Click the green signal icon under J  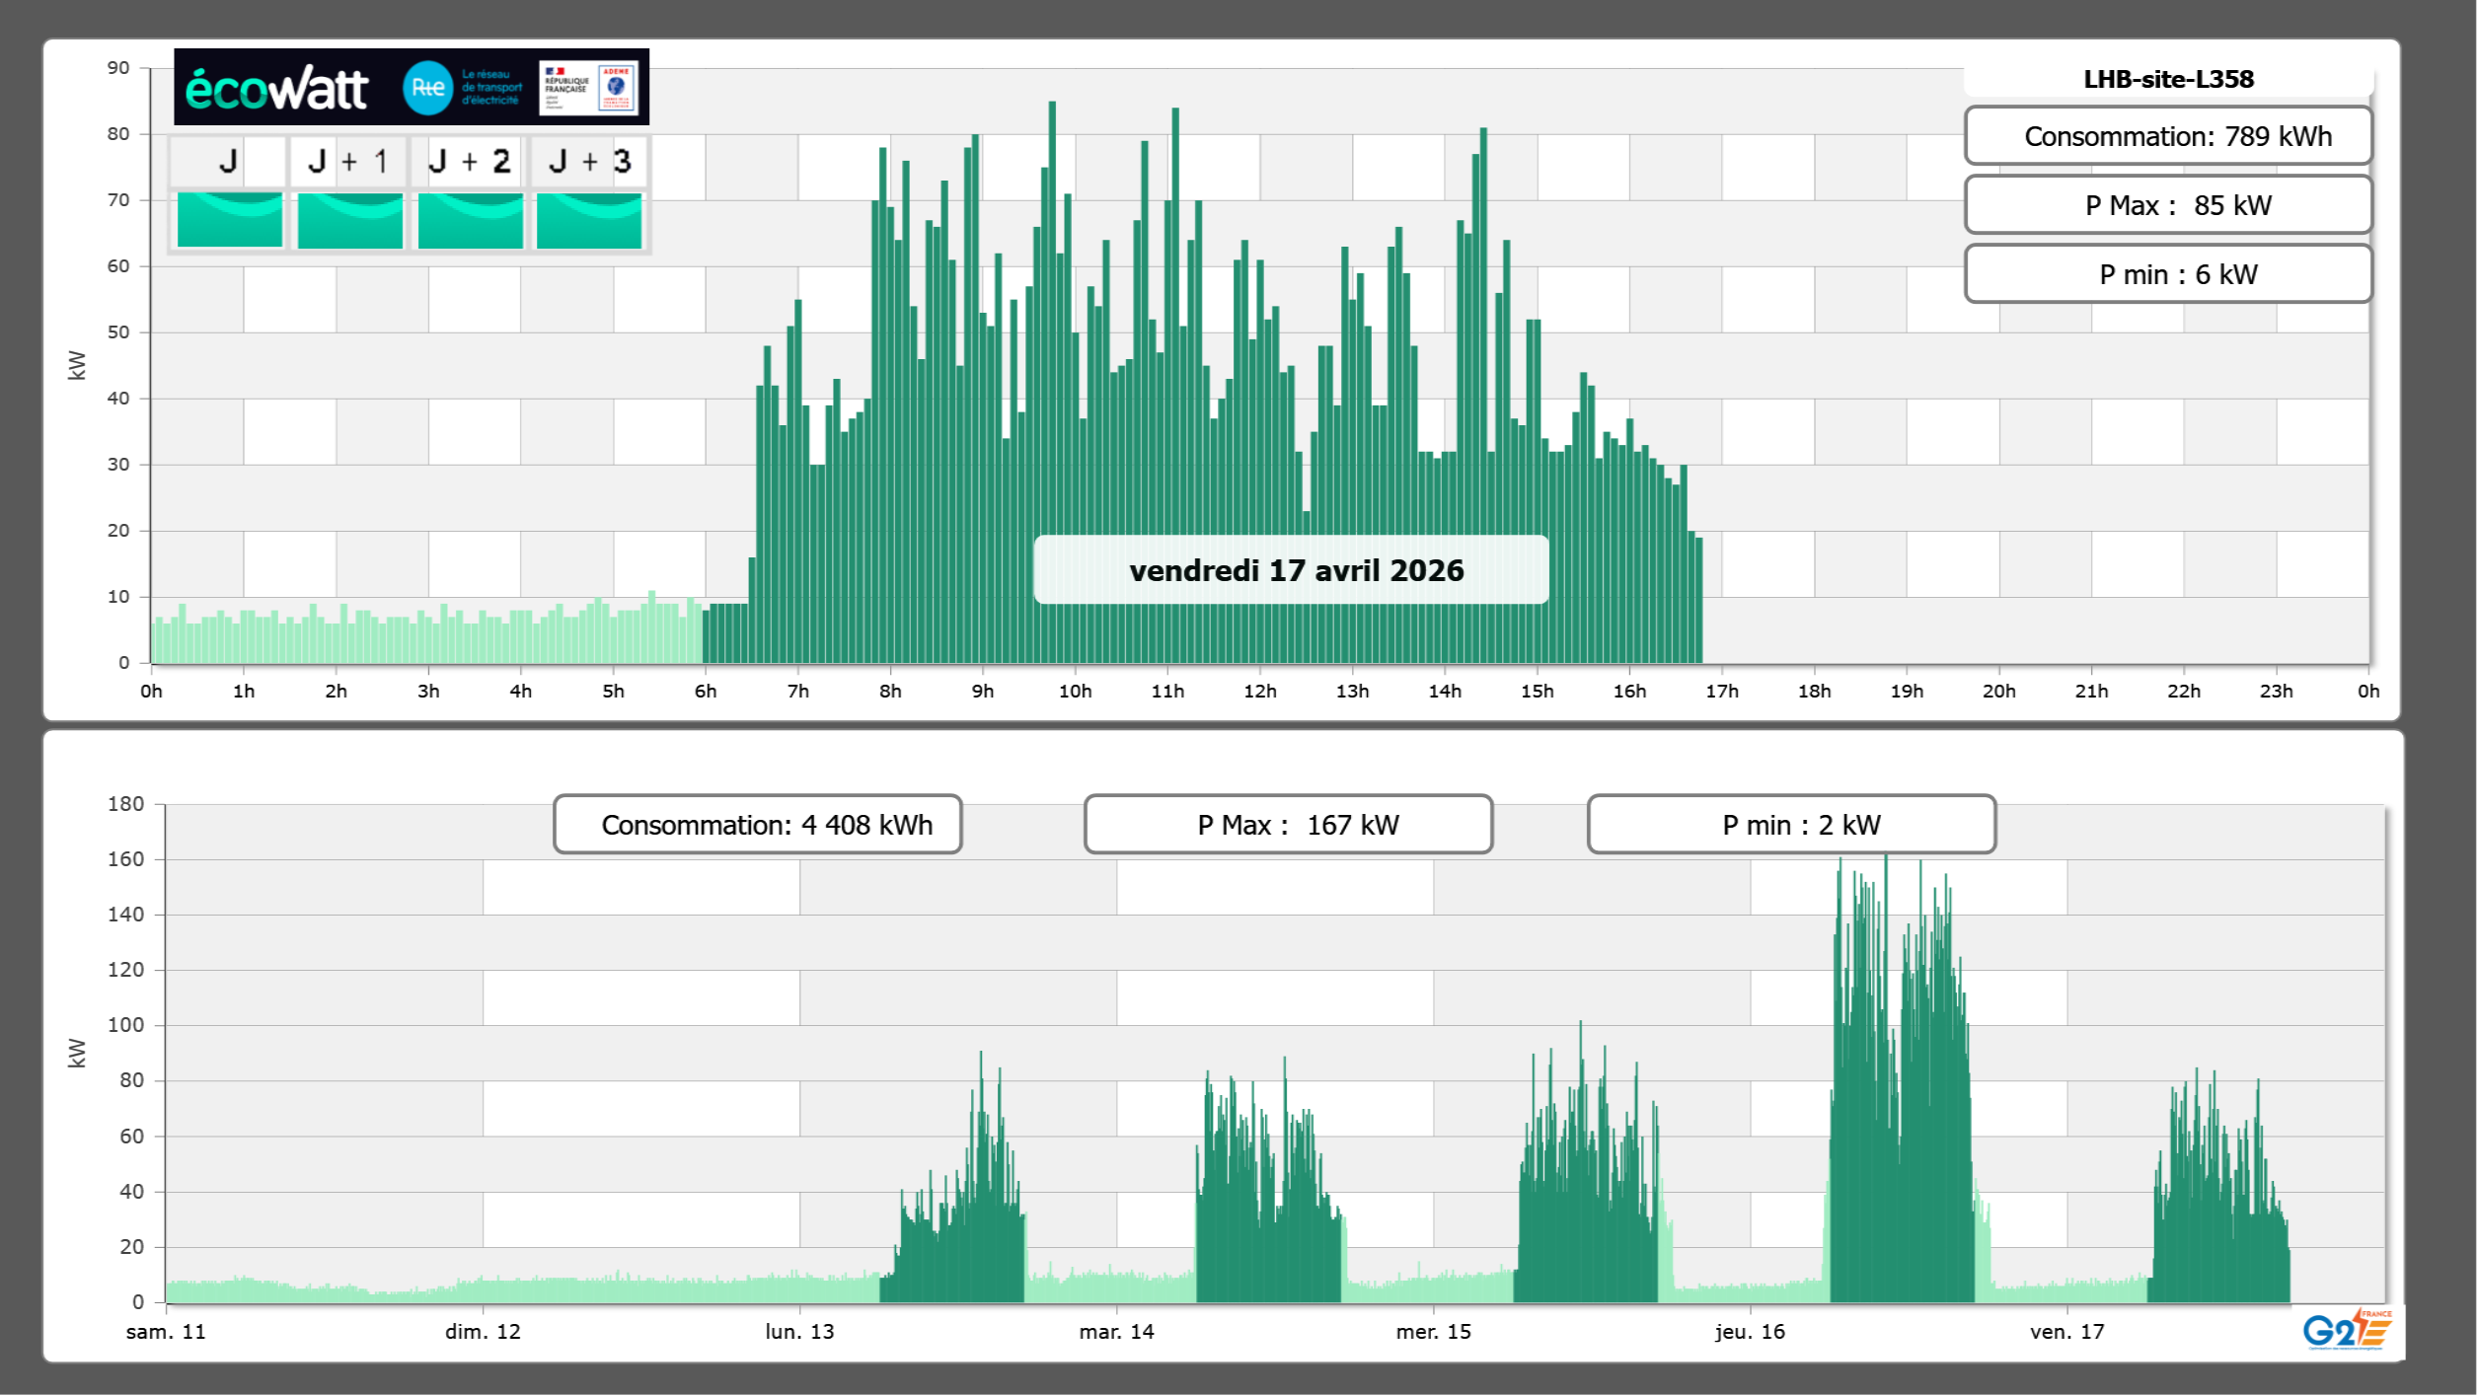point(230,220)
